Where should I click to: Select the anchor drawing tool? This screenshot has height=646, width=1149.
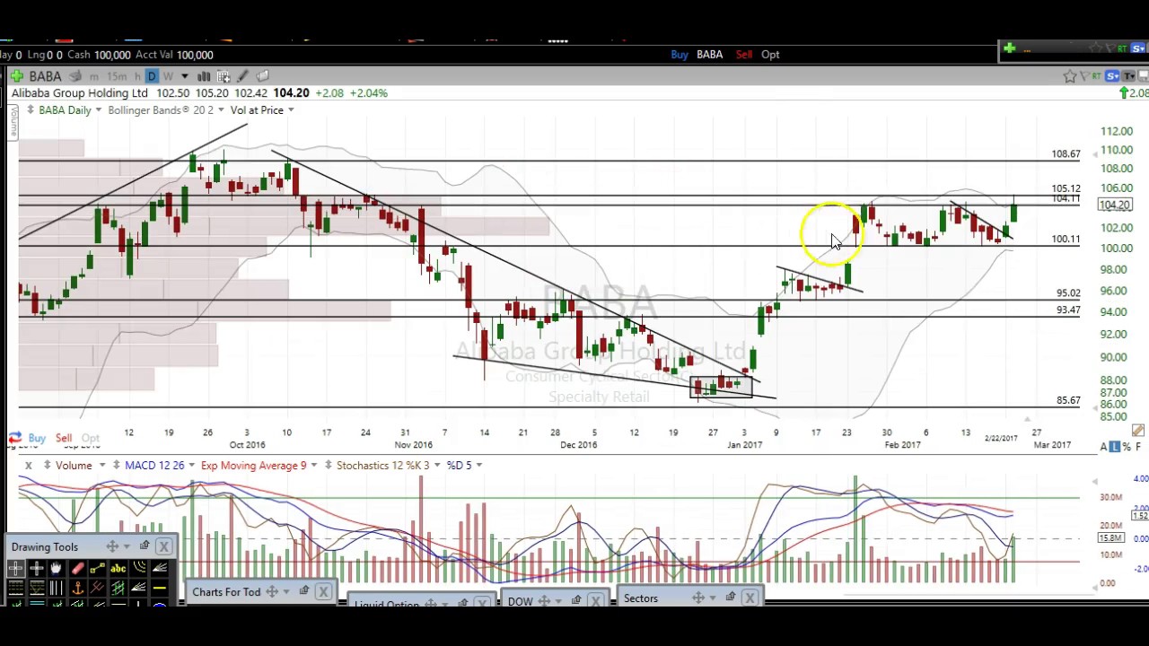tap(77, 588)
